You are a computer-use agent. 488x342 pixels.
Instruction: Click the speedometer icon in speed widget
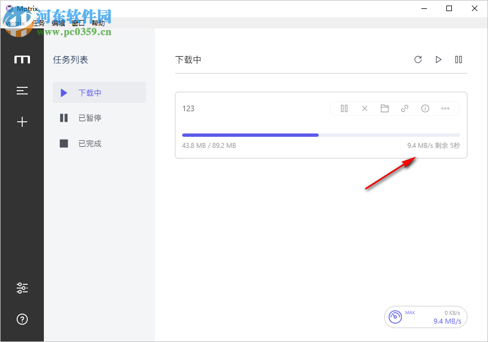click(395, 317)
